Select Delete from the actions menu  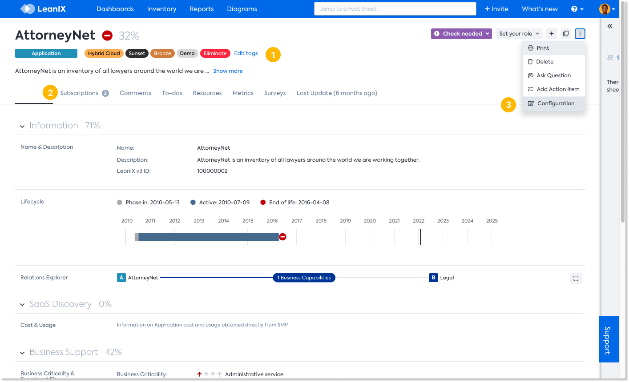(554, 62)
